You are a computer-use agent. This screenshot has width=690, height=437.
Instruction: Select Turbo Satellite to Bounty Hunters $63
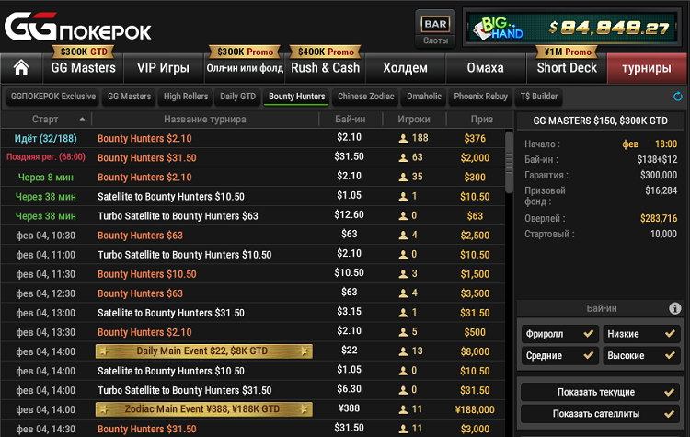(253, 215)
